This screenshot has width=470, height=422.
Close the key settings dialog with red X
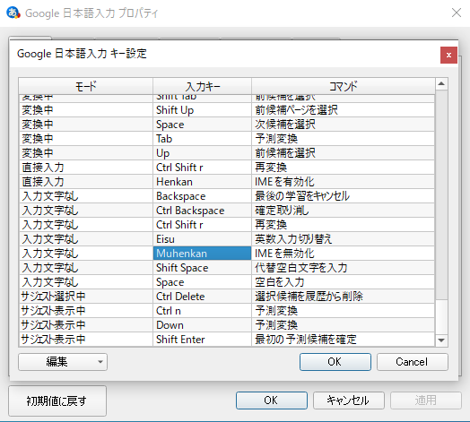point(448,56)
